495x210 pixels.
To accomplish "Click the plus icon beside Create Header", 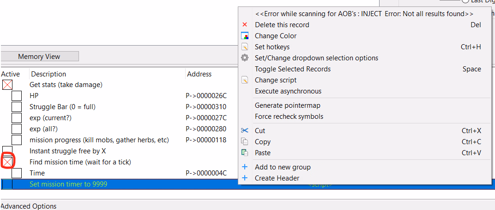I will (x=245, y=178).
